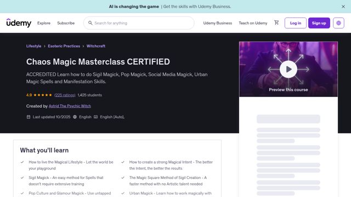Go to Lifestyle breadcrumb
The image size is (351, 197).
tap(33, 46)
